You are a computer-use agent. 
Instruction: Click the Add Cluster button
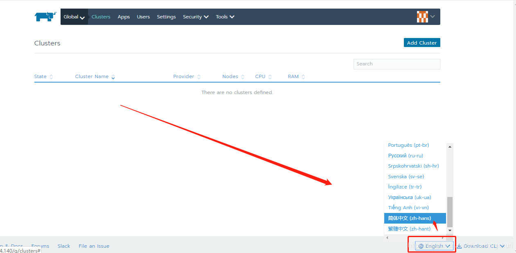422,43
